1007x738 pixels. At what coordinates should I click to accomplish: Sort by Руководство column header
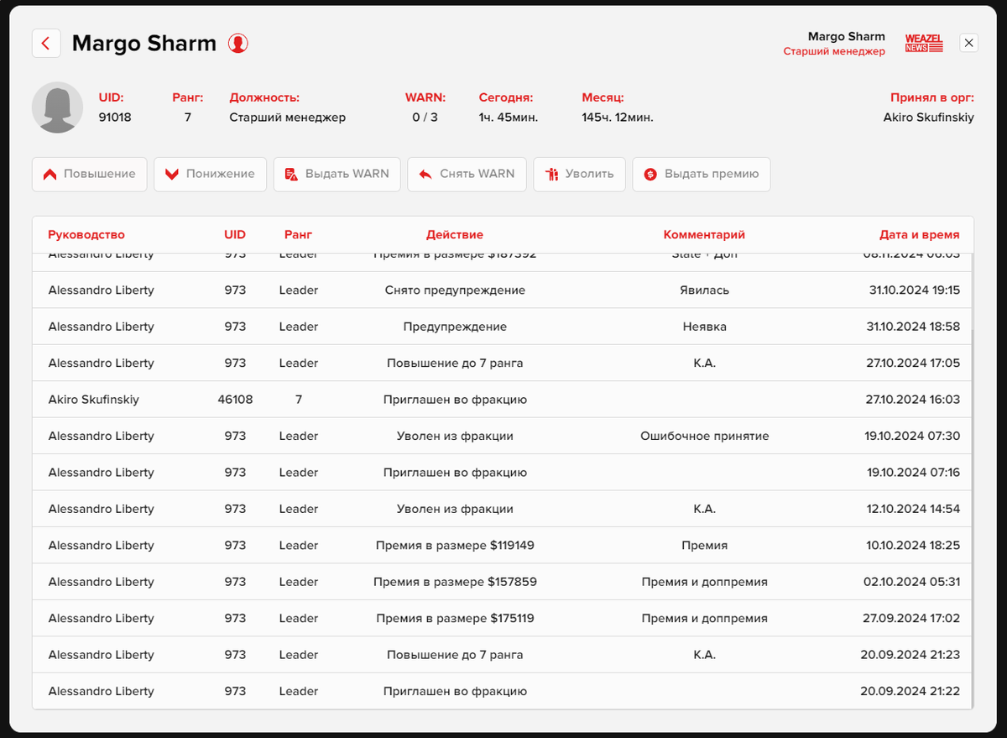(x=86, y=235)
